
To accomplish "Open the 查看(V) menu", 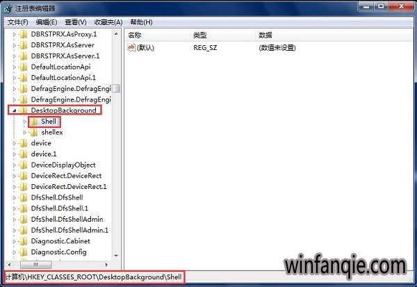I will click(76, 22).
